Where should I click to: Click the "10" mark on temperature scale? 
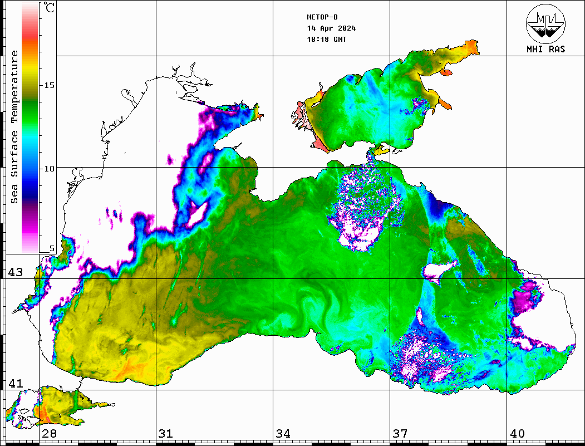[49, 169]
